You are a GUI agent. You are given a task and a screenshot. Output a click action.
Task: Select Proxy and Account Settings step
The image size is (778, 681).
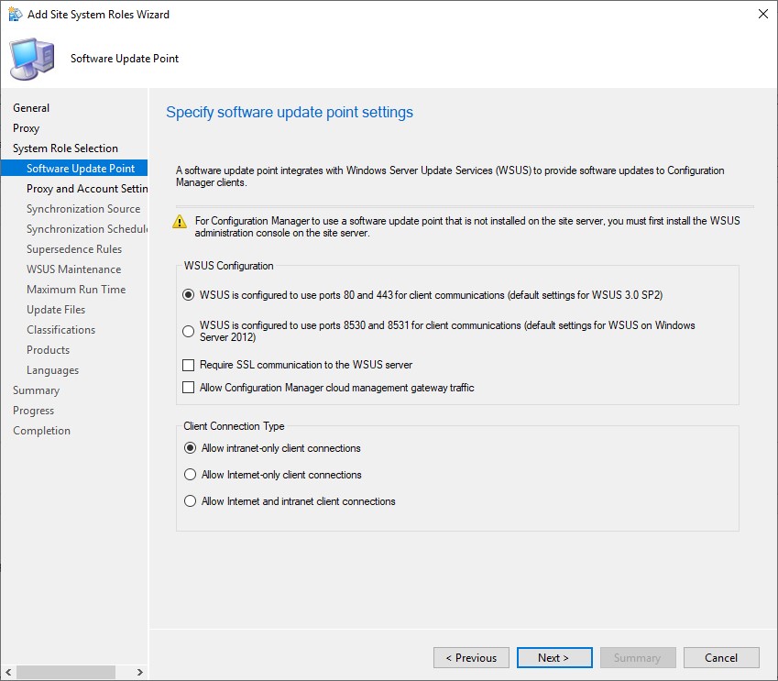coord(87,189)
